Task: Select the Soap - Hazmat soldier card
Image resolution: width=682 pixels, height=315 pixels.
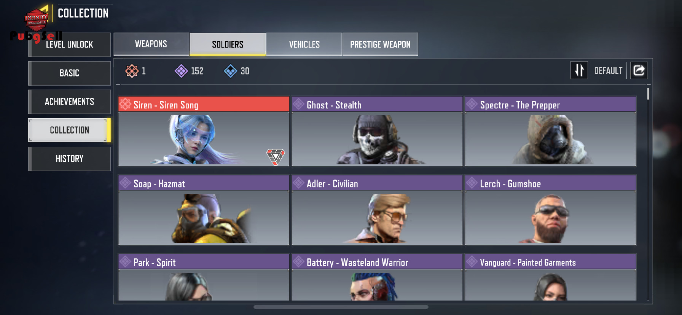Action: (204, 210)
